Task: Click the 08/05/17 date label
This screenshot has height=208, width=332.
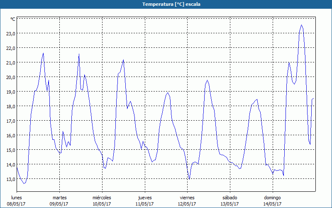Action: pos(17,204)
